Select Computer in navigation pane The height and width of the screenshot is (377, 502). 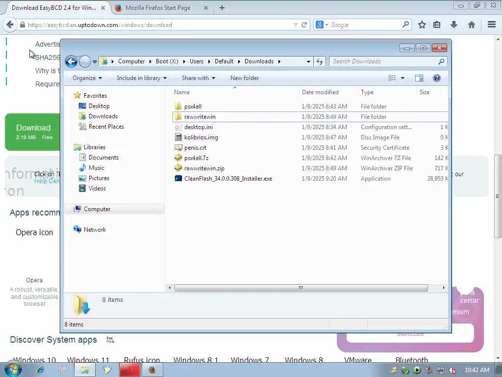point(97,209)
